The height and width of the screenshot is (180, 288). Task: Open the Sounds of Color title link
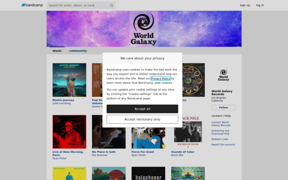183,152
